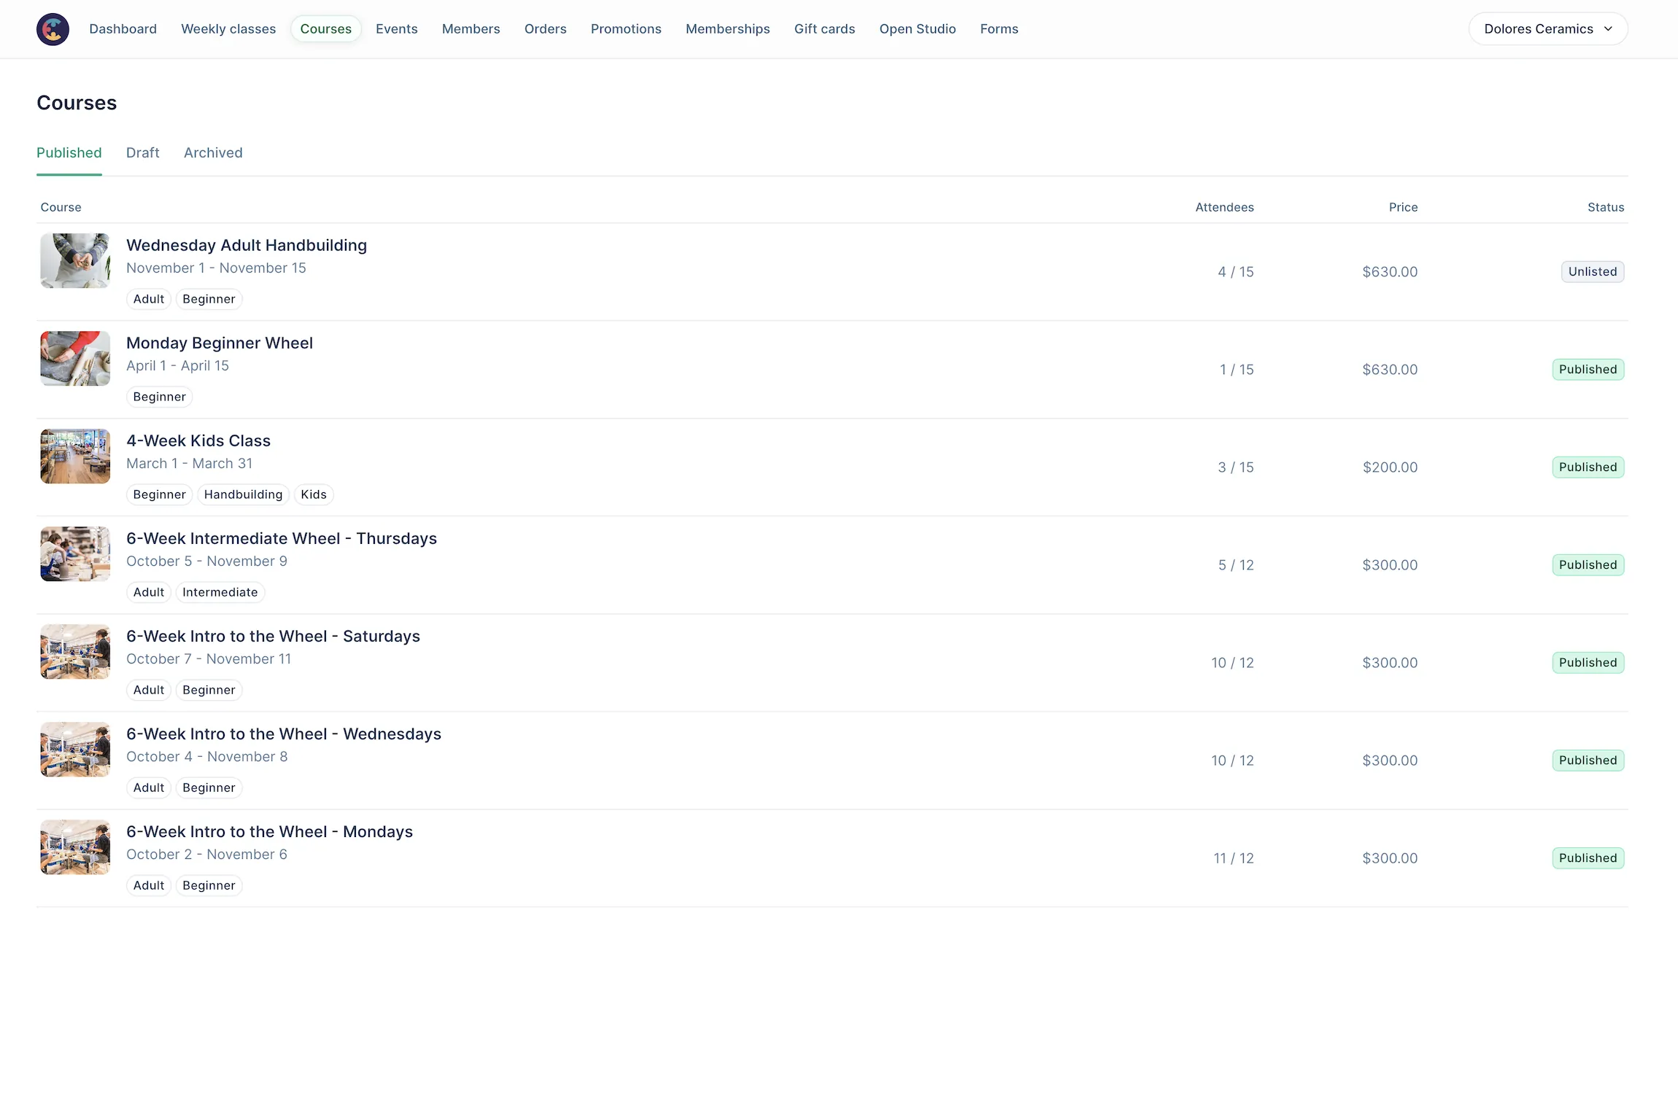Image resolution: width=1678 pixels, height=1104 pixels.
Task: Click the Dolores Ceramics logo icon
Action: [x=53, y=29]
